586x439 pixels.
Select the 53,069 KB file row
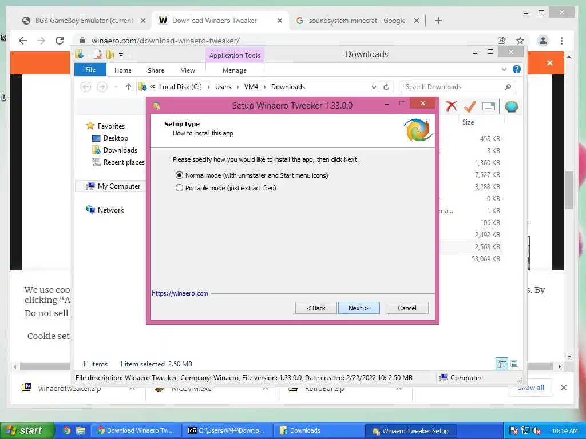click(x=470, y=259)
